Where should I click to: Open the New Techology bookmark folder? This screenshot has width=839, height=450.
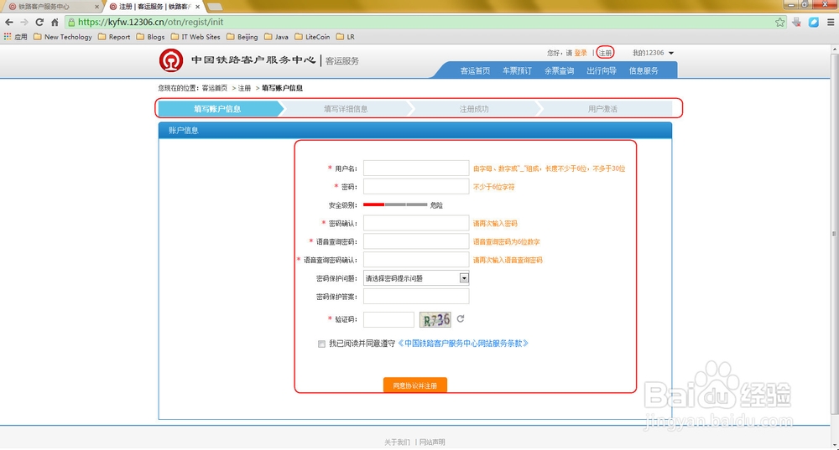[x=63, y=37]
